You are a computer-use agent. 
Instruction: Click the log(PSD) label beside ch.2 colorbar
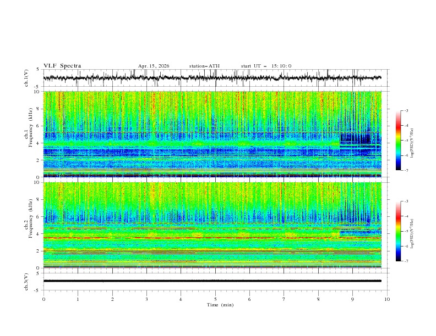pos(412,234)
